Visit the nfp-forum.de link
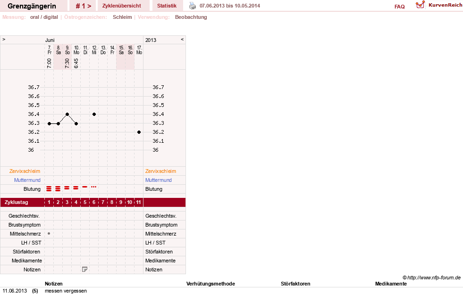This screenshot has height=302, width=463. [434, 278]
